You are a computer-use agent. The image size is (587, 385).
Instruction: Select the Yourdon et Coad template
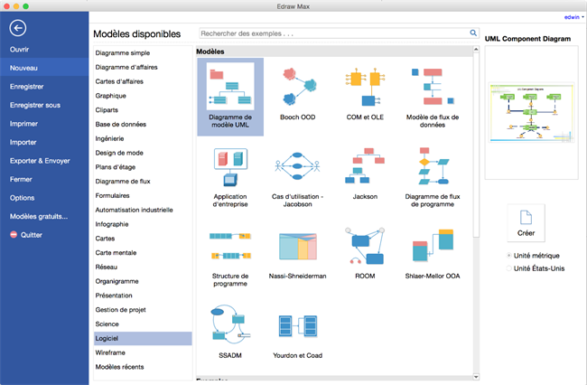(x=298, y=335)
